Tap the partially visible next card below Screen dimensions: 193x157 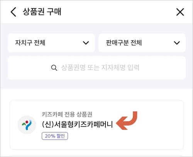97,156
